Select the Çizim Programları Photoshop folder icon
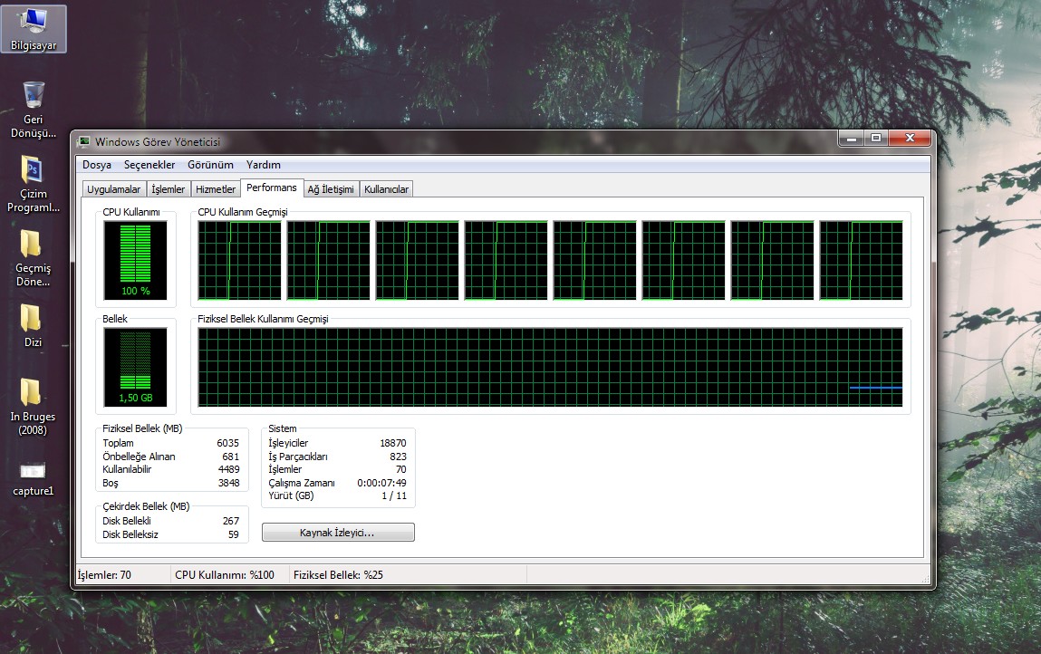Screen dimensions: 1041x654 pos(34,184)
